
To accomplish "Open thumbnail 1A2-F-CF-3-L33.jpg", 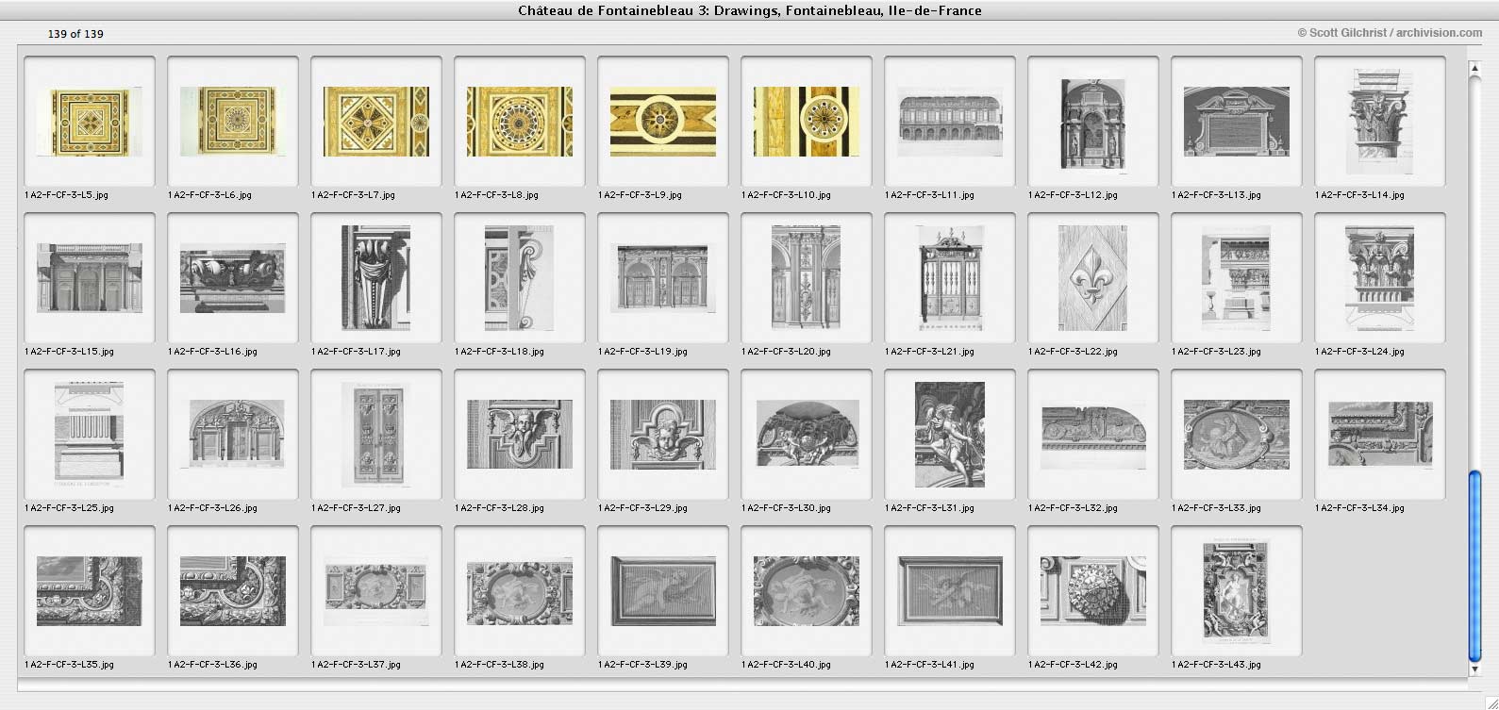I will pyautogui.click(x=1237, y=436).
